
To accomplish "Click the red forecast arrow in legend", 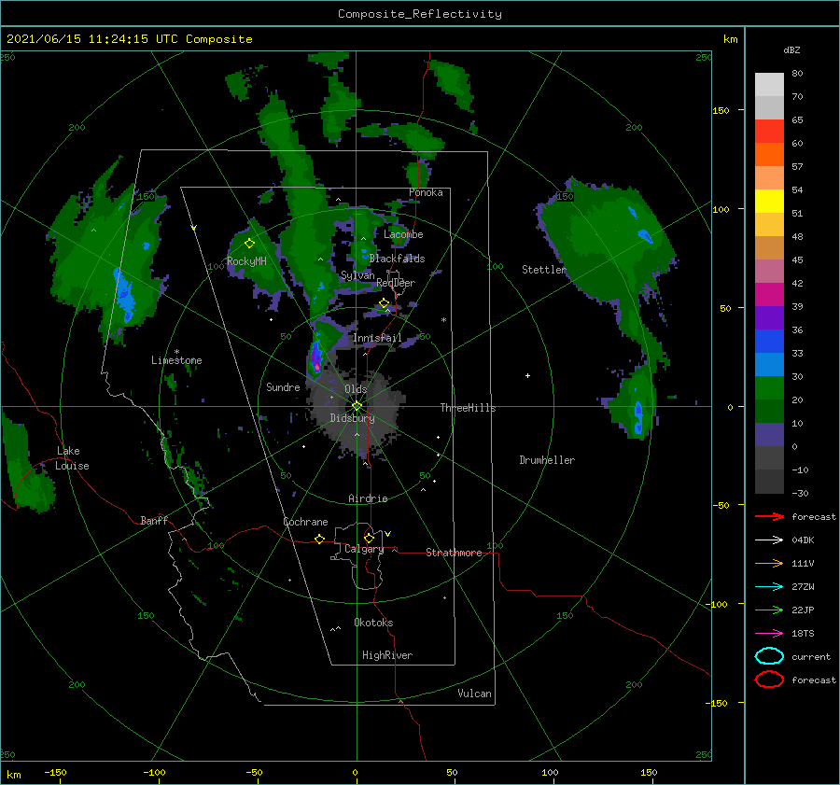I will tap(769, 516).
